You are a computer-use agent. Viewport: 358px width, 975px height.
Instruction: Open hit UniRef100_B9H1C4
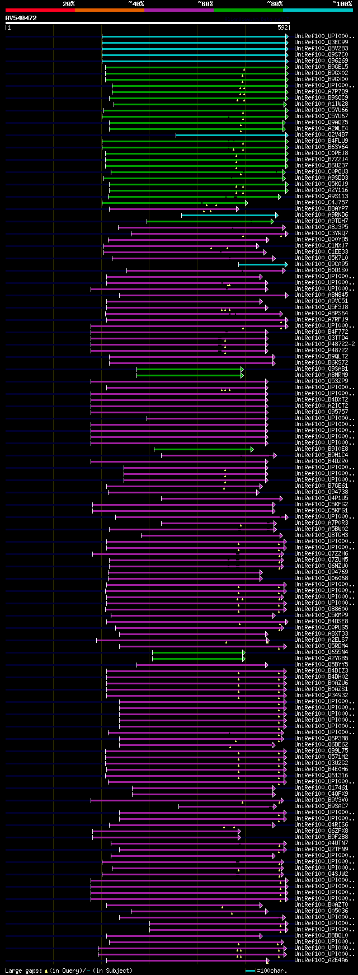[321, 455]
